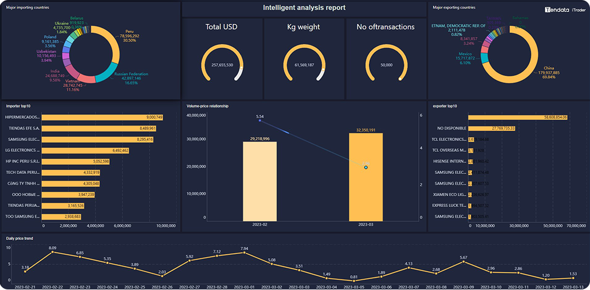Screen dimensions: 590x290
Task: Click the Major exporting countries panel title
Action: point(454,7)
